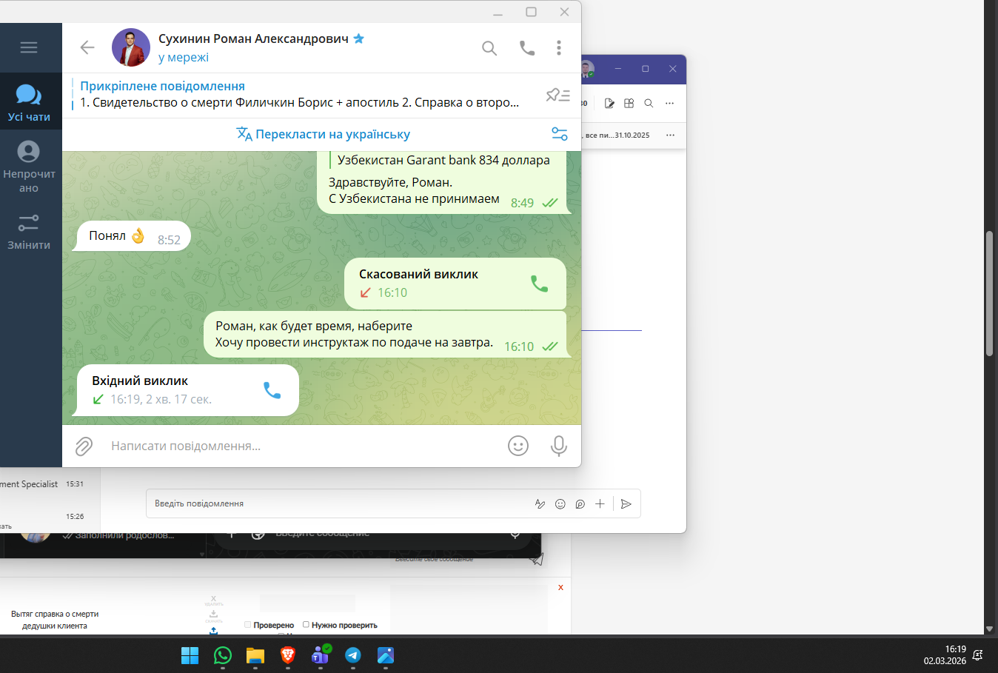Image resolution: width=998 pixels, height=673 pixels.
Task: Select the Непрочитано folder
Action: coord(29,167)
